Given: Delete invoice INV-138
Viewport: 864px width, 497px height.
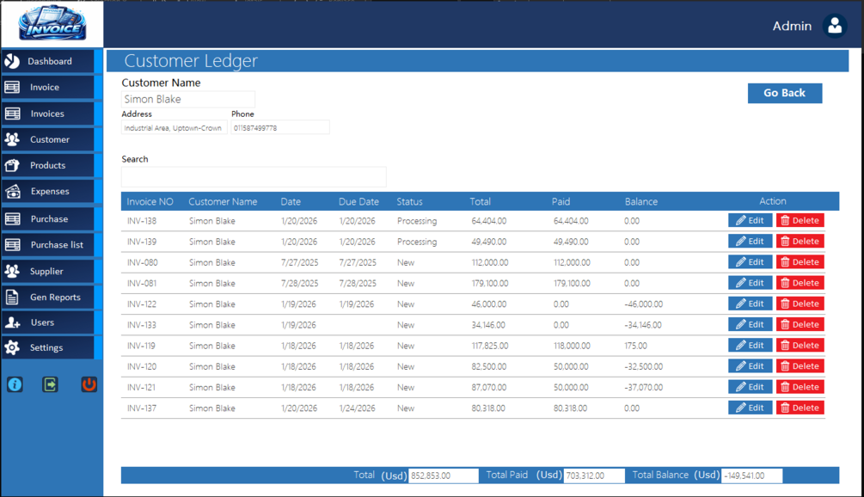Looking at the screenshot, I should point(800,220).
